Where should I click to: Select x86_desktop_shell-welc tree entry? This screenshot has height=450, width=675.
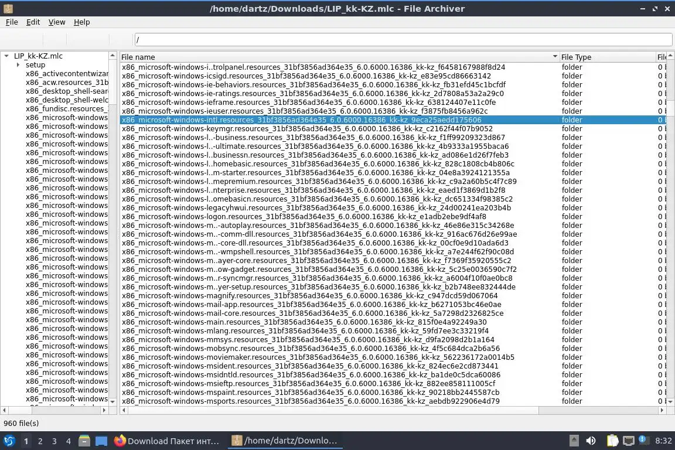tap(67, 100)
